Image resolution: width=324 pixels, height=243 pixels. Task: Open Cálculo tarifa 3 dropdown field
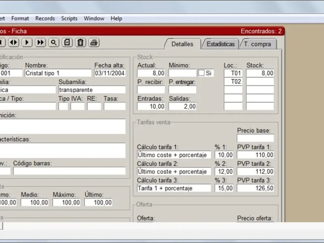tap(174, 188)
